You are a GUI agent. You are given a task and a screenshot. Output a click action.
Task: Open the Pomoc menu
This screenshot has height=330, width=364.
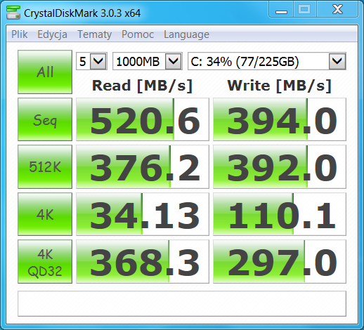(138, 34)
